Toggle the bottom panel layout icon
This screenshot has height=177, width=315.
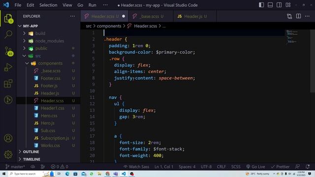tap(270, 5)
